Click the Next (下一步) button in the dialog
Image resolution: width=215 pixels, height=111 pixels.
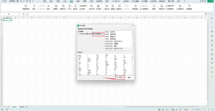point(120,78)
